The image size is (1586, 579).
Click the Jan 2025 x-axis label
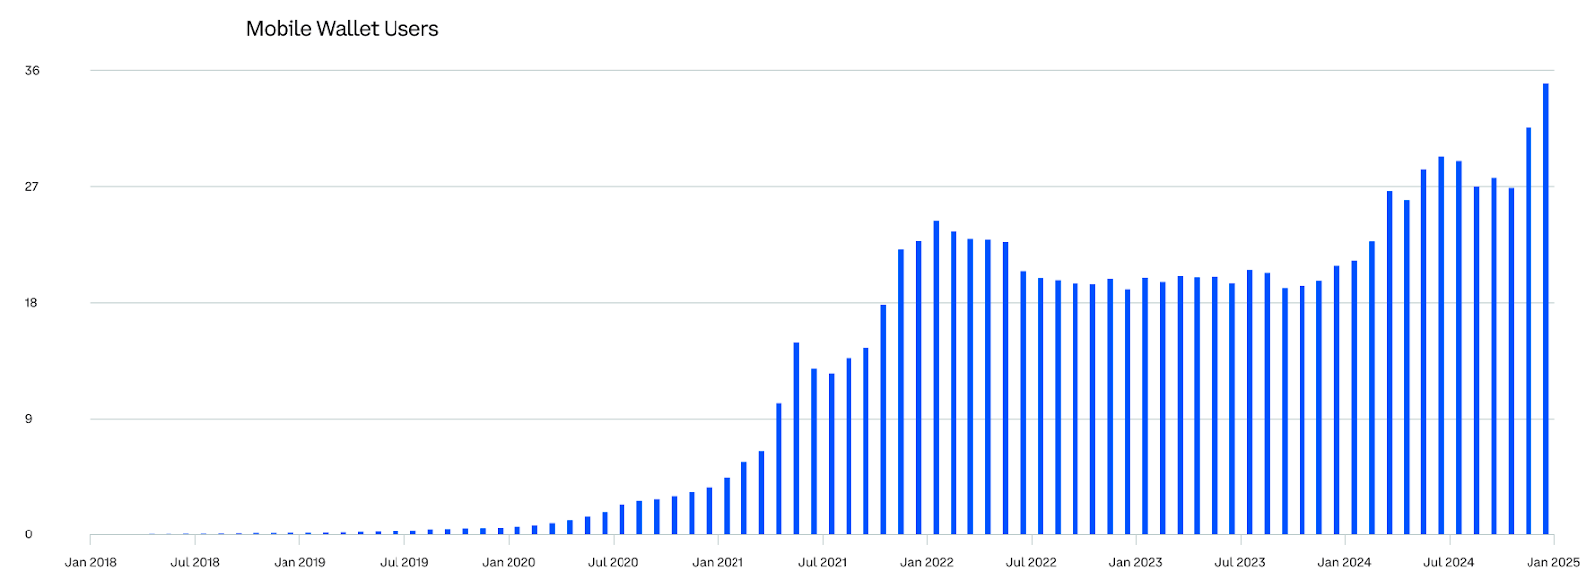[1553, 562]
